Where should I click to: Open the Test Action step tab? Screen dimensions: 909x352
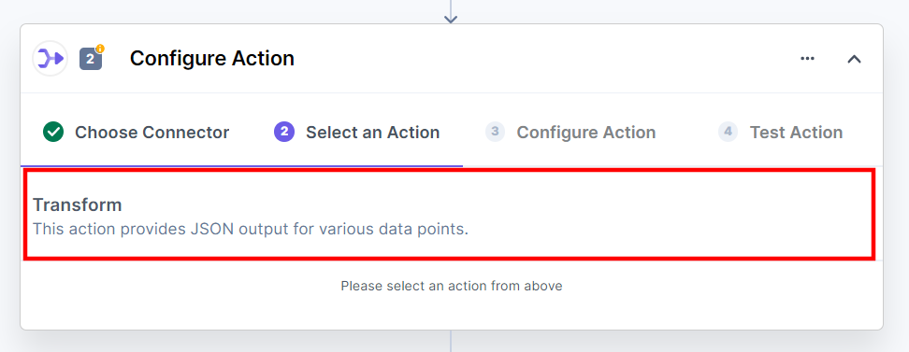pos(780,132)
